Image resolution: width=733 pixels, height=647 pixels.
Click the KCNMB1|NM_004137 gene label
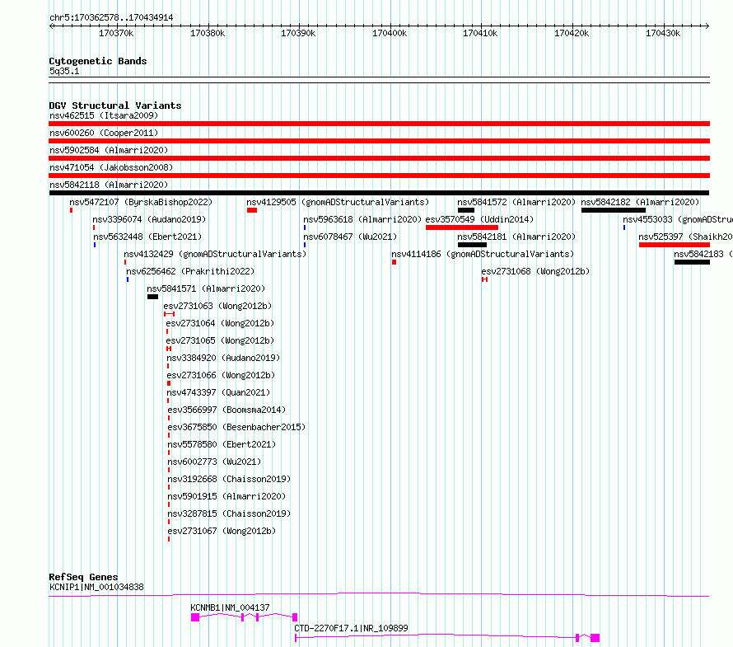[230, 607]
